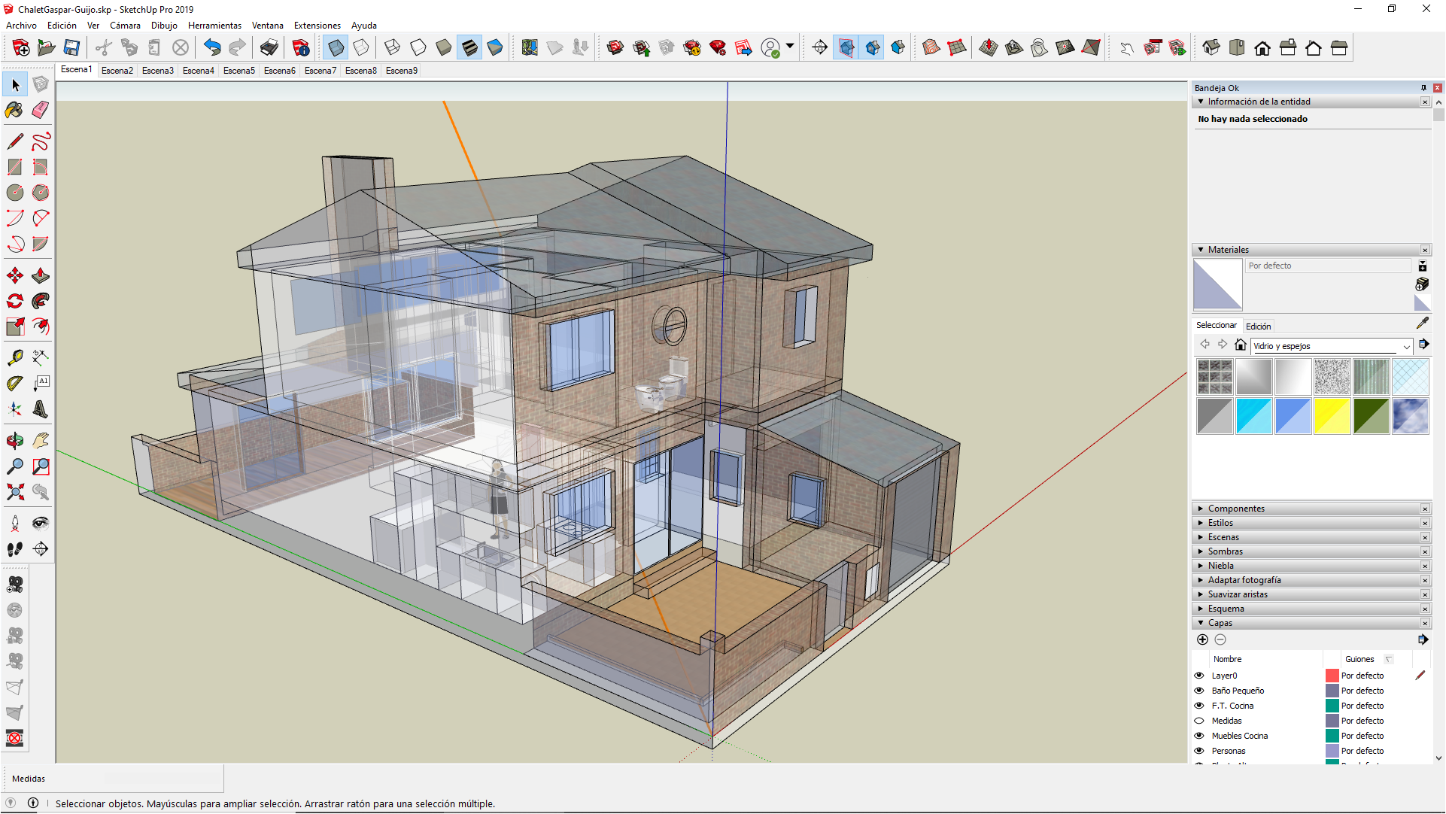Screen dimensions: 1446x814
Task: Click the Redo arrow in toolbar
Action: point(237,48)
